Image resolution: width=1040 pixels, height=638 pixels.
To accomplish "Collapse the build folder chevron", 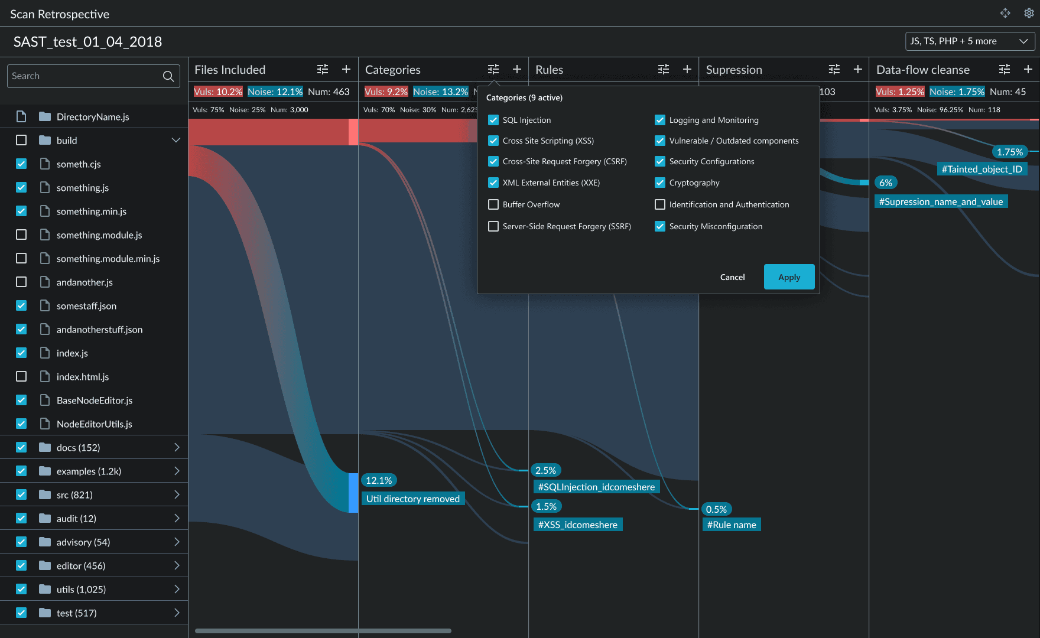I will click(x=175, y=140).
